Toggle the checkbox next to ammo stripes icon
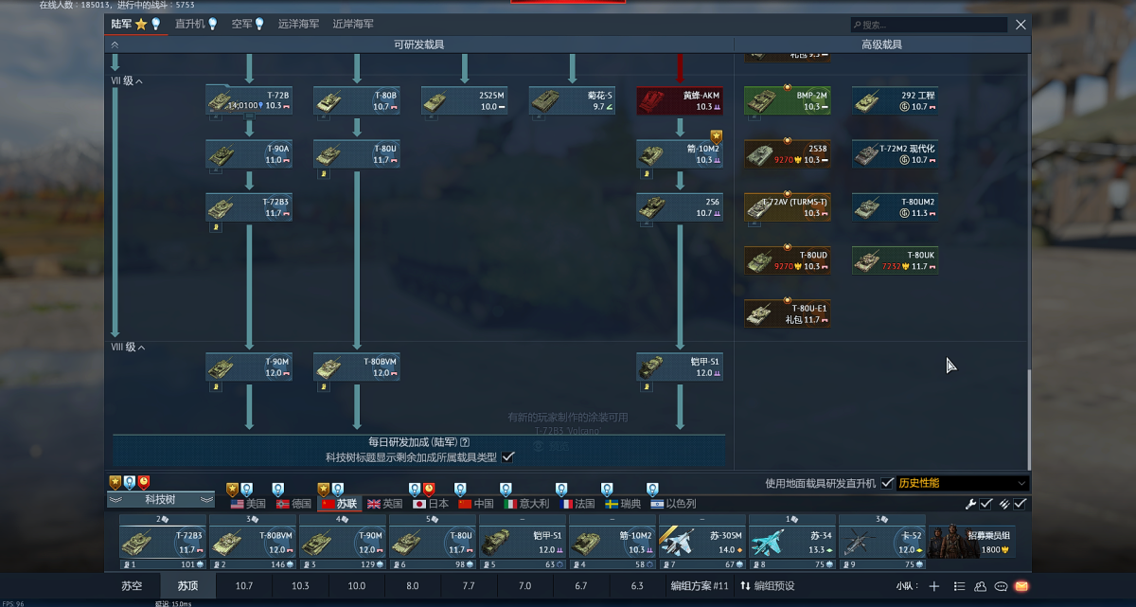 coord(1020,504)
